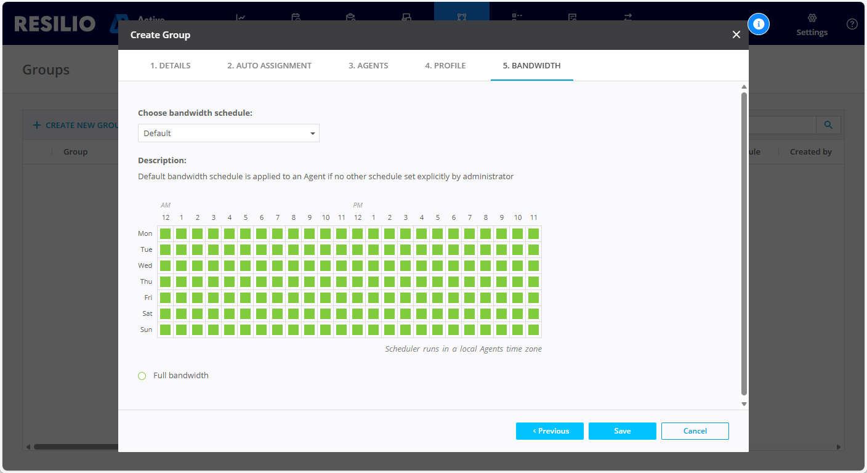867x473 pixels.
Task: Close the Create Group dialog
Action: pos(736,34)
